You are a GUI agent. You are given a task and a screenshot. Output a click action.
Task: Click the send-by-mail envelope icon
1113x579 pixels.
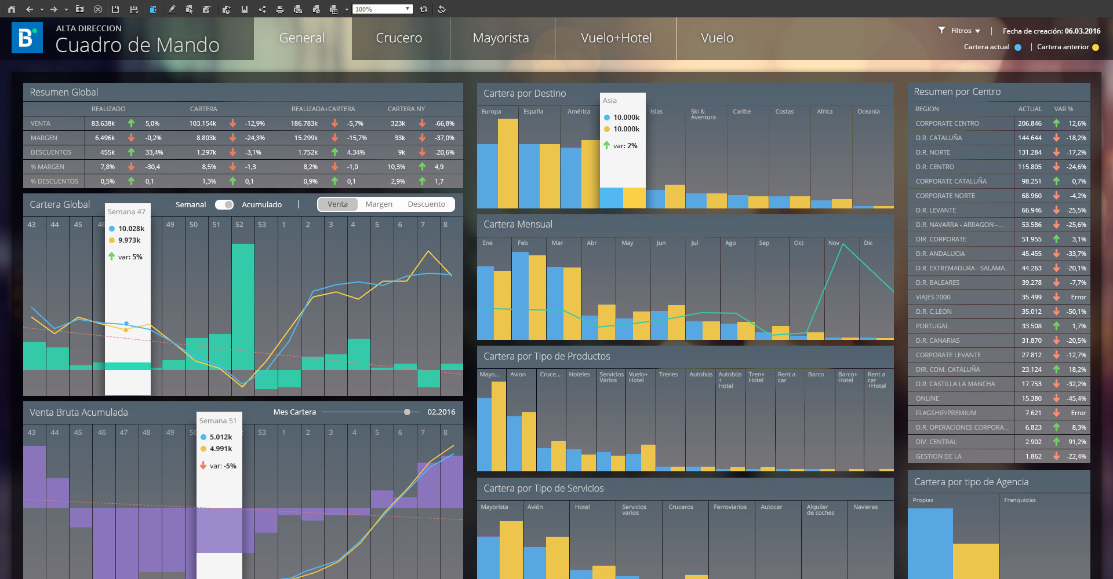298,9
